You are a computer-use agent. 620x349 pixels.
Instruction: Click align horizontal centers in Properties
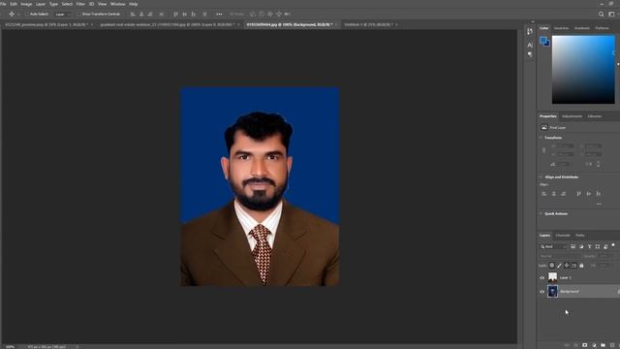553,194
